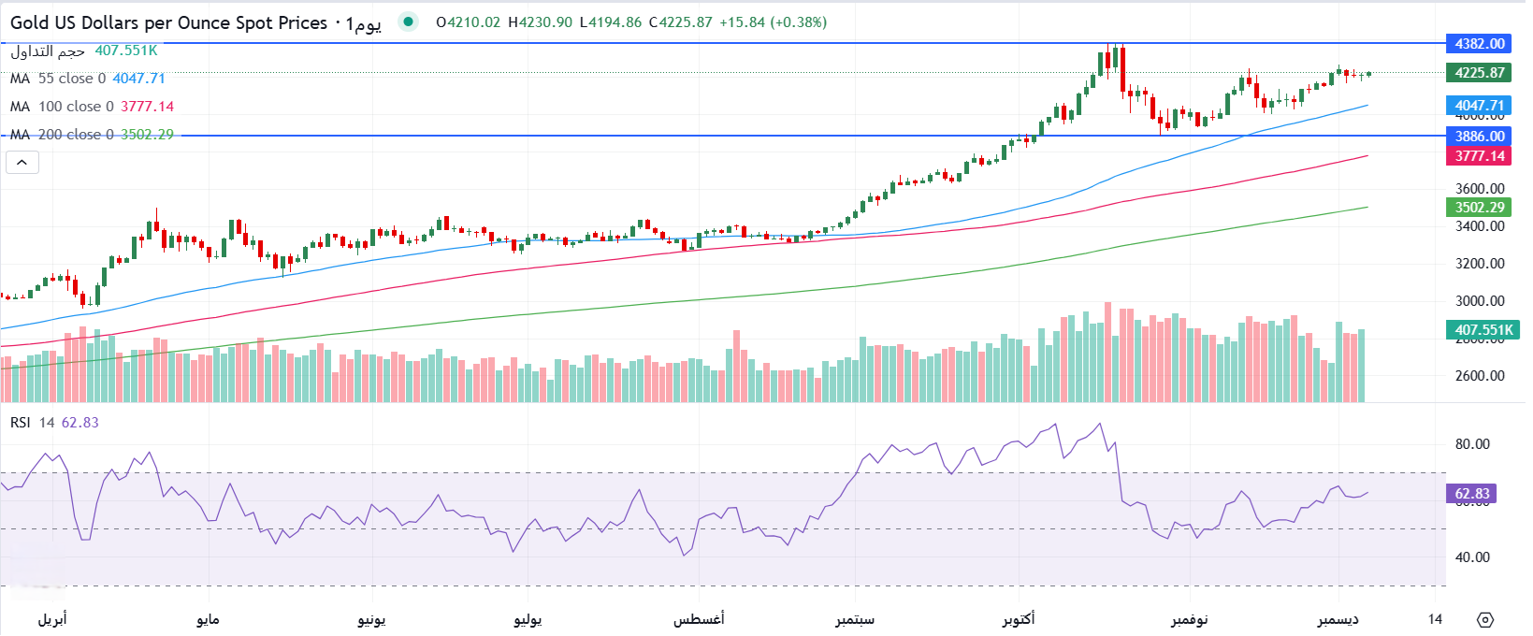The height and width of the screenshot is (636, 1533).
Task: Click the green market status dot
Action: [407, 22]
